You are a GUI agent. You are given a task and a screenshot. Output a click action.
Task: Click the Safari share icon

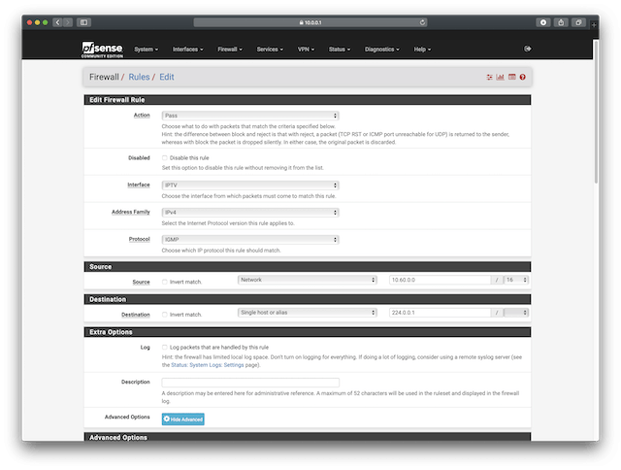561,22
